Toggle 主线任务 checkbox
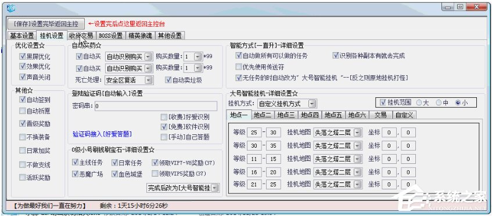Screen dimensions: 492x216 pyautogui.click(x=88, y=163)
